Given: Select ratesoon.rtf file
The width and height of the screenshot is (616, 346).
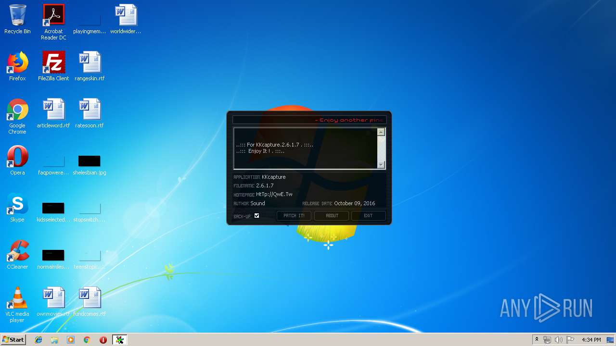Looking at the screenshot, I should (x=90, y=114).
